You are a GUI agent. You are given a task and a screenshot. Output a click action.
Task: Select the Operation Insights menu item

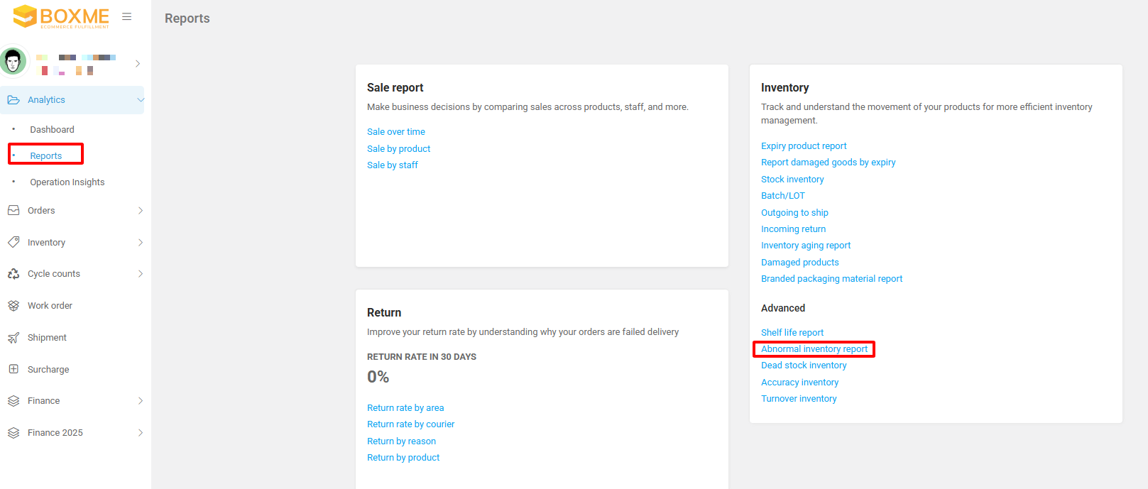pos(67,182)
